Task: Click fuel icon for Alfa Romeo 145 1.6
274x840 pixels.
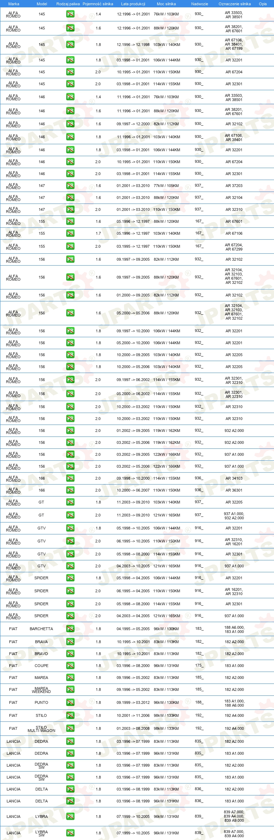Action: pyautogui.click(x=70, y=28)
